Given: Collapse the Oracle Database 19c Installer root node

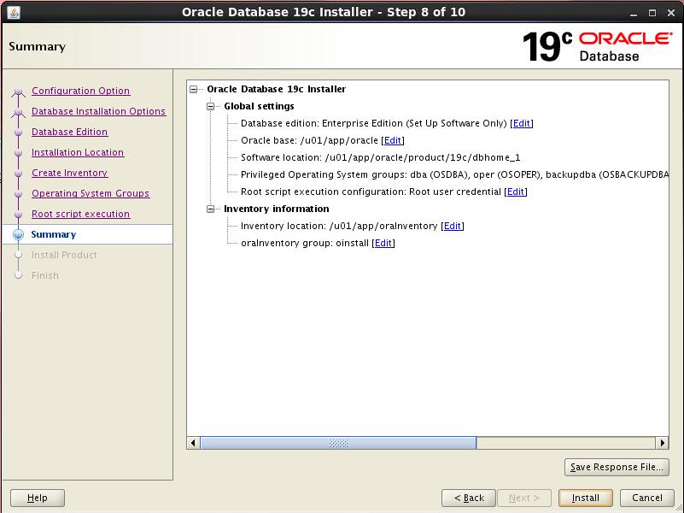Looking at the screenshot, I should point(194,89).
